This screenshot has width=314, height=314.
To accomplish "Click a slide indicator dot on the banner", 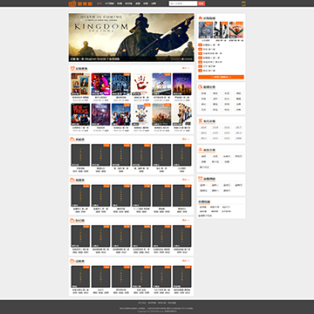I will (183, 58).
